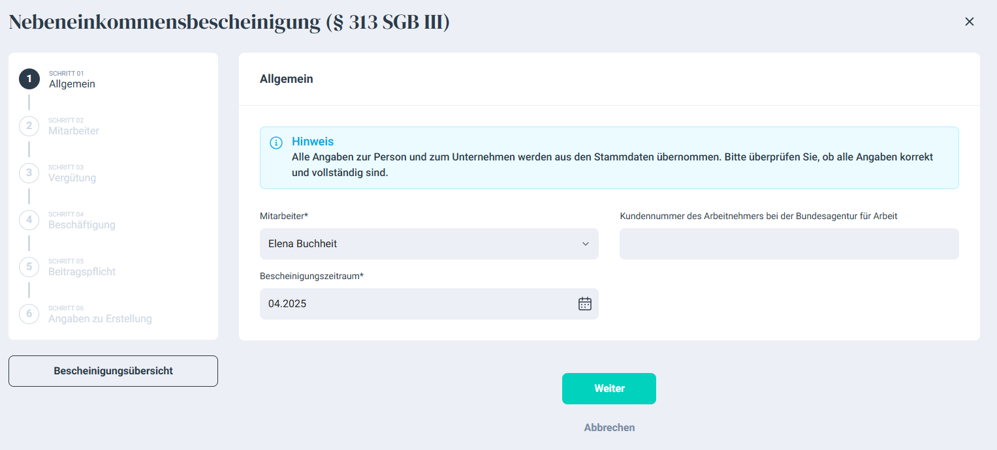997x450 pixels.
Task: Click the step 2 circle icon
Action: pyautogui.click(x=29, y=126)
